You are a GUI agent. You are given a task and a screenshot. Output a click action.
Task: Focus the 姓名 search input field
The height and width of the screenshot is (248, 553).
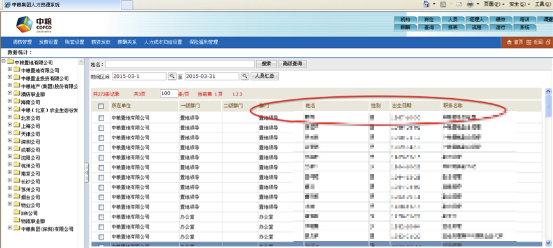click(180, 64)
